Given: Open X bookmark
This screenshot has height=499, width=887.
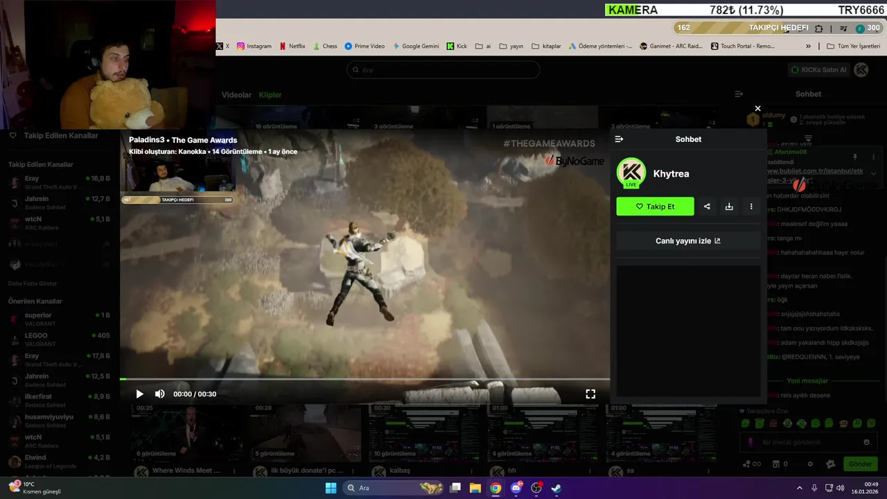Looking at the screenshot, I should click(x=222, y=46).
